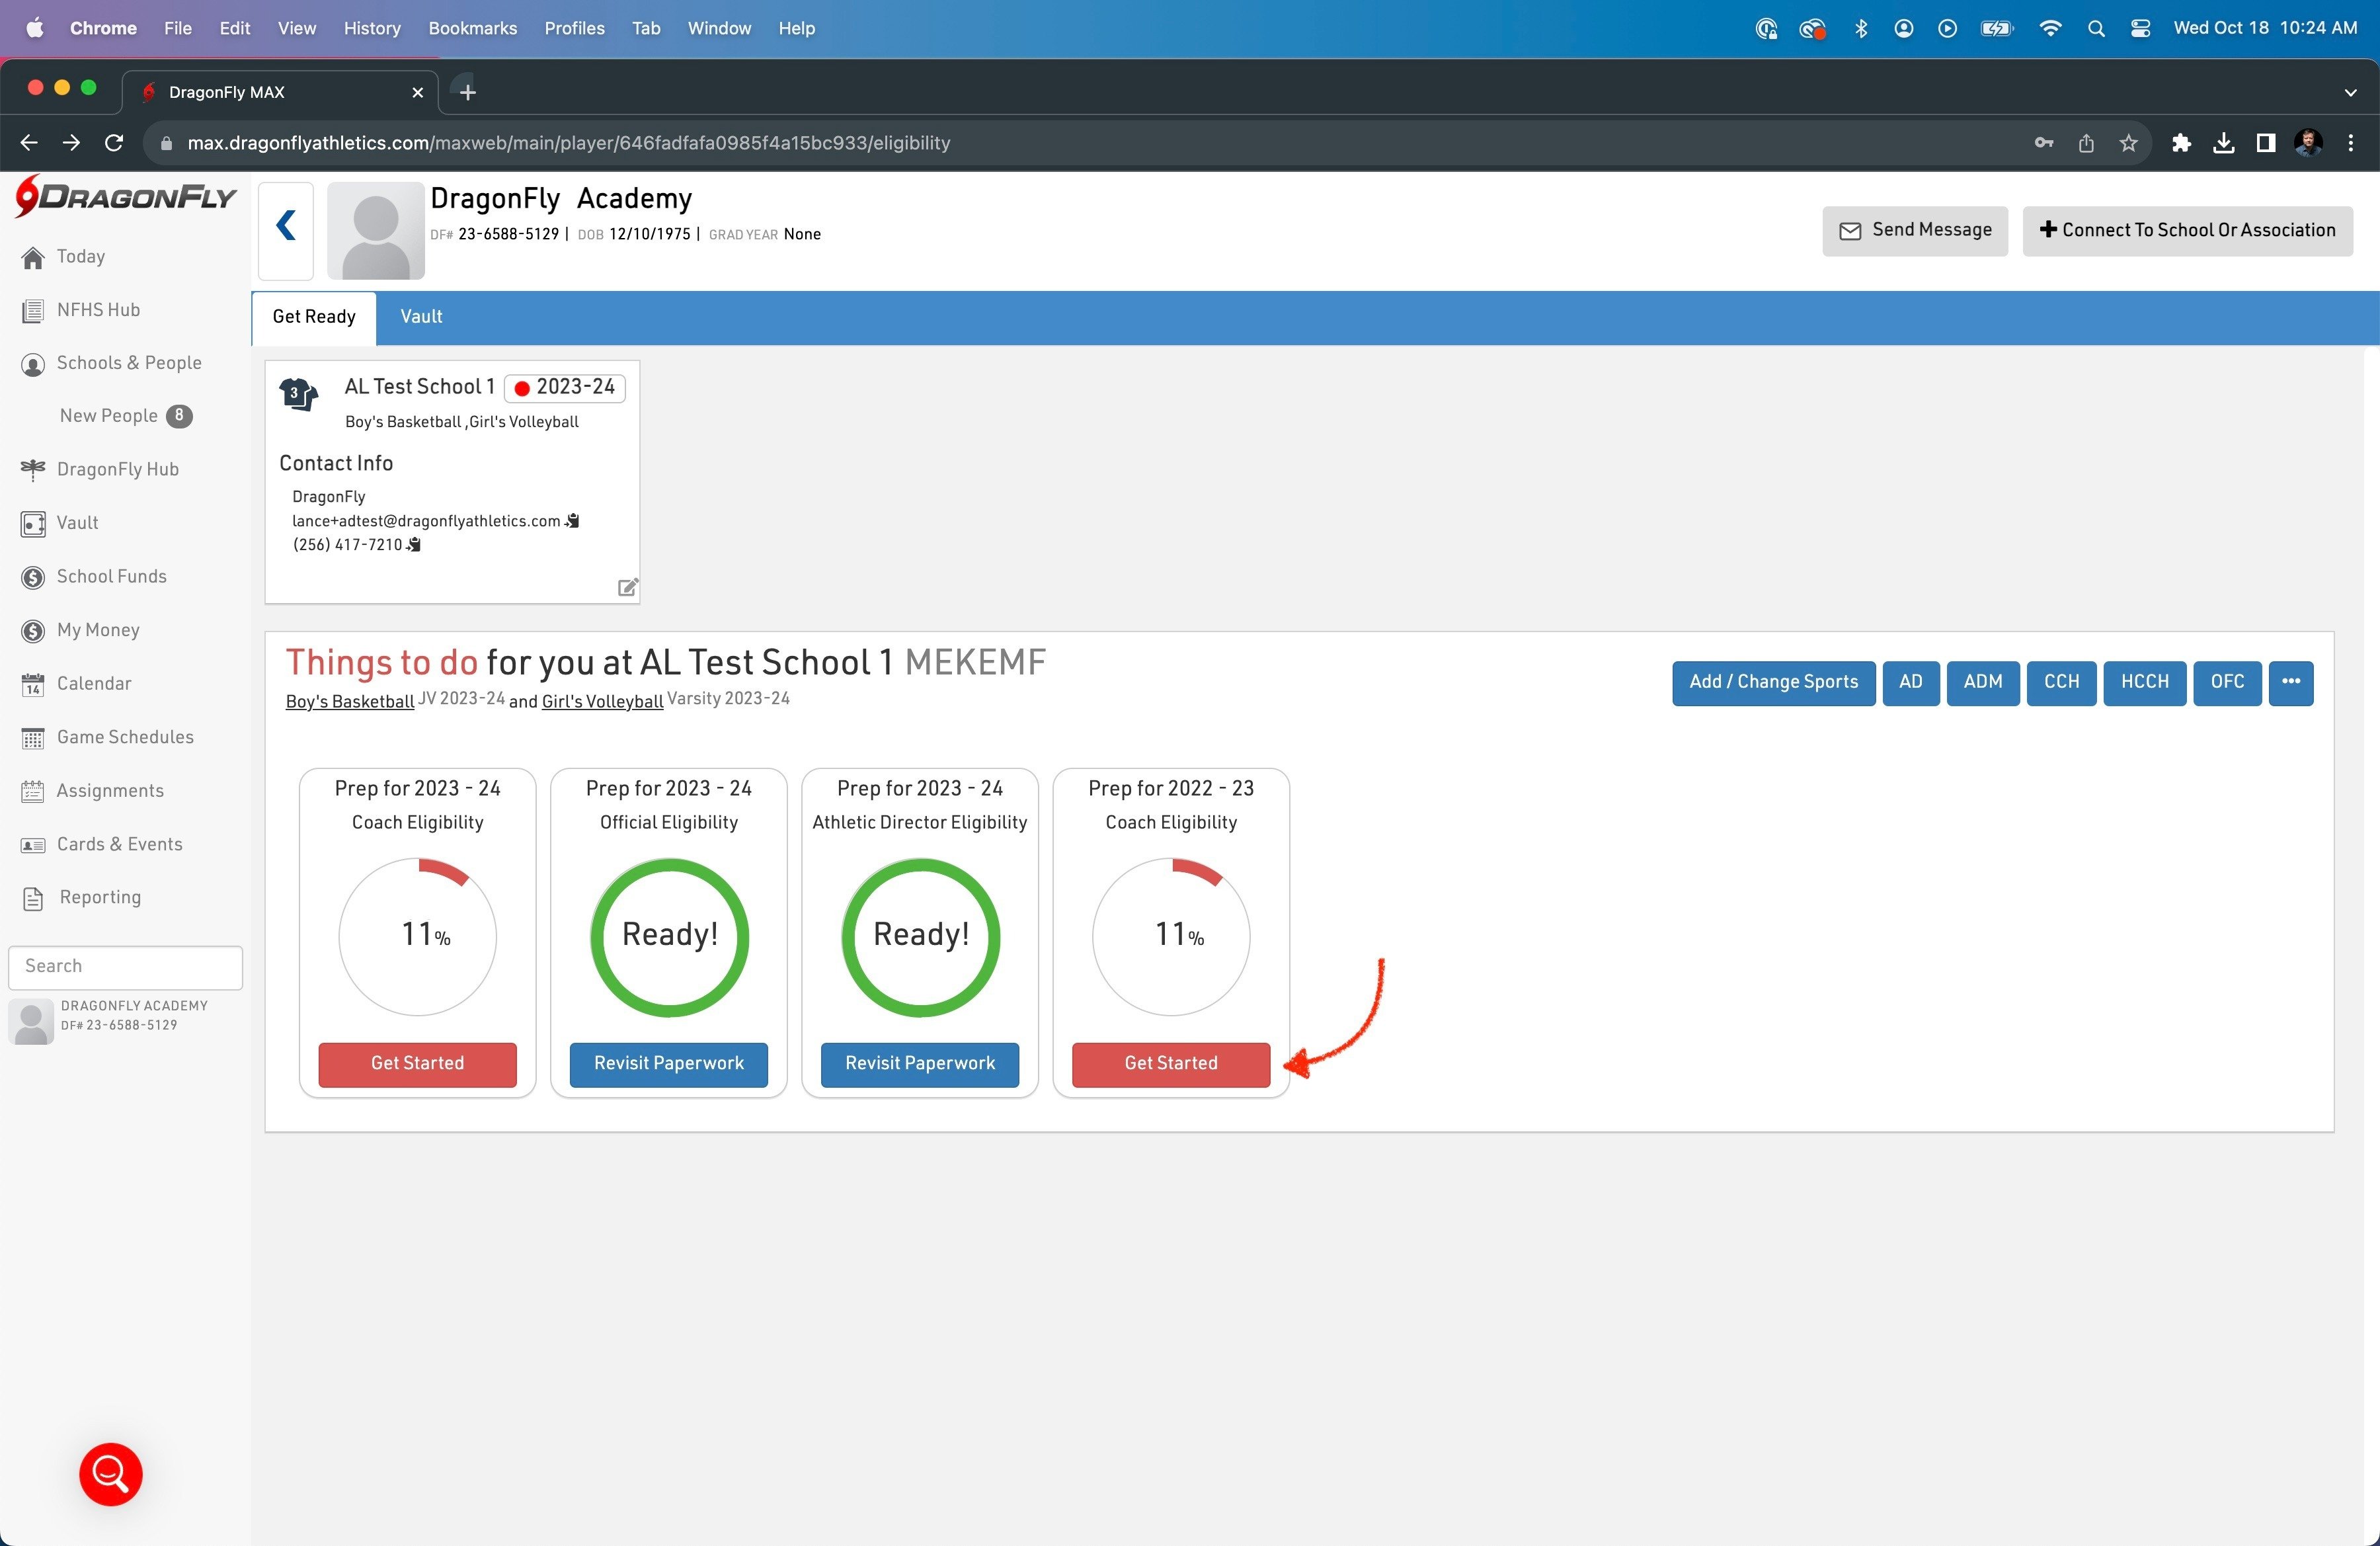Open the three-dots more roles menu
The width and height of the screenshot is (2380, 1546).
click(x=2290, y=682)
